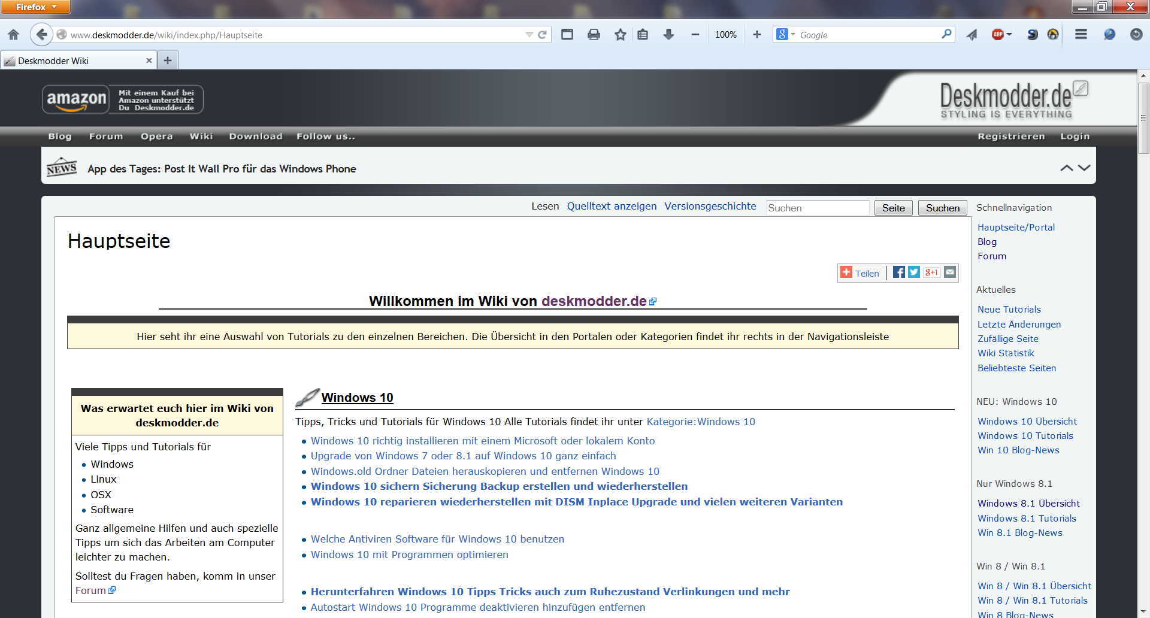Open Windows 8.1 Übersicht sidebar link
Viewport: 1150px width, 618px height.
pos(1028,504)
